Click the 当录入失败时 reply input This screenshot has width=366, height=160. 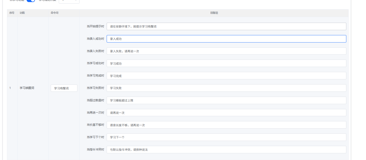(226, 51)
